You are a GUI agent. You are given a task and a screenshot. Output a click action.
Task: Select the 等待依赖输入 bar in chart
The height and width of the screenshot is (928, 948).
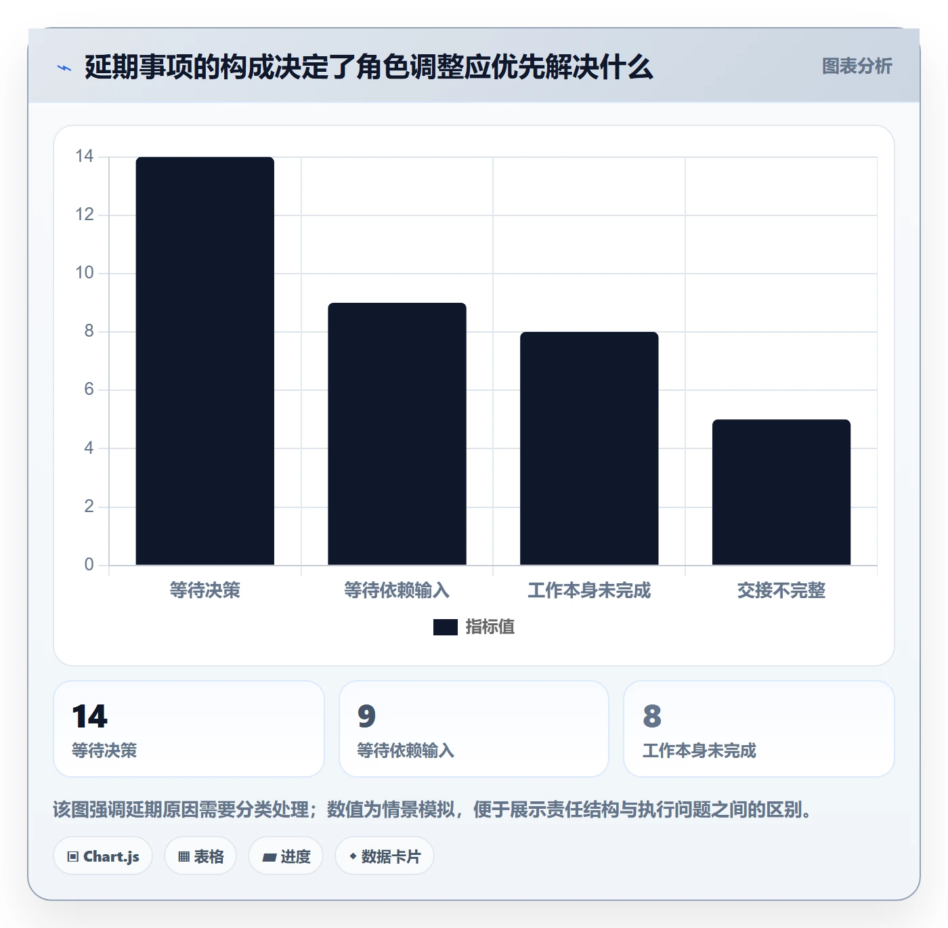click(x=397, y=434)
